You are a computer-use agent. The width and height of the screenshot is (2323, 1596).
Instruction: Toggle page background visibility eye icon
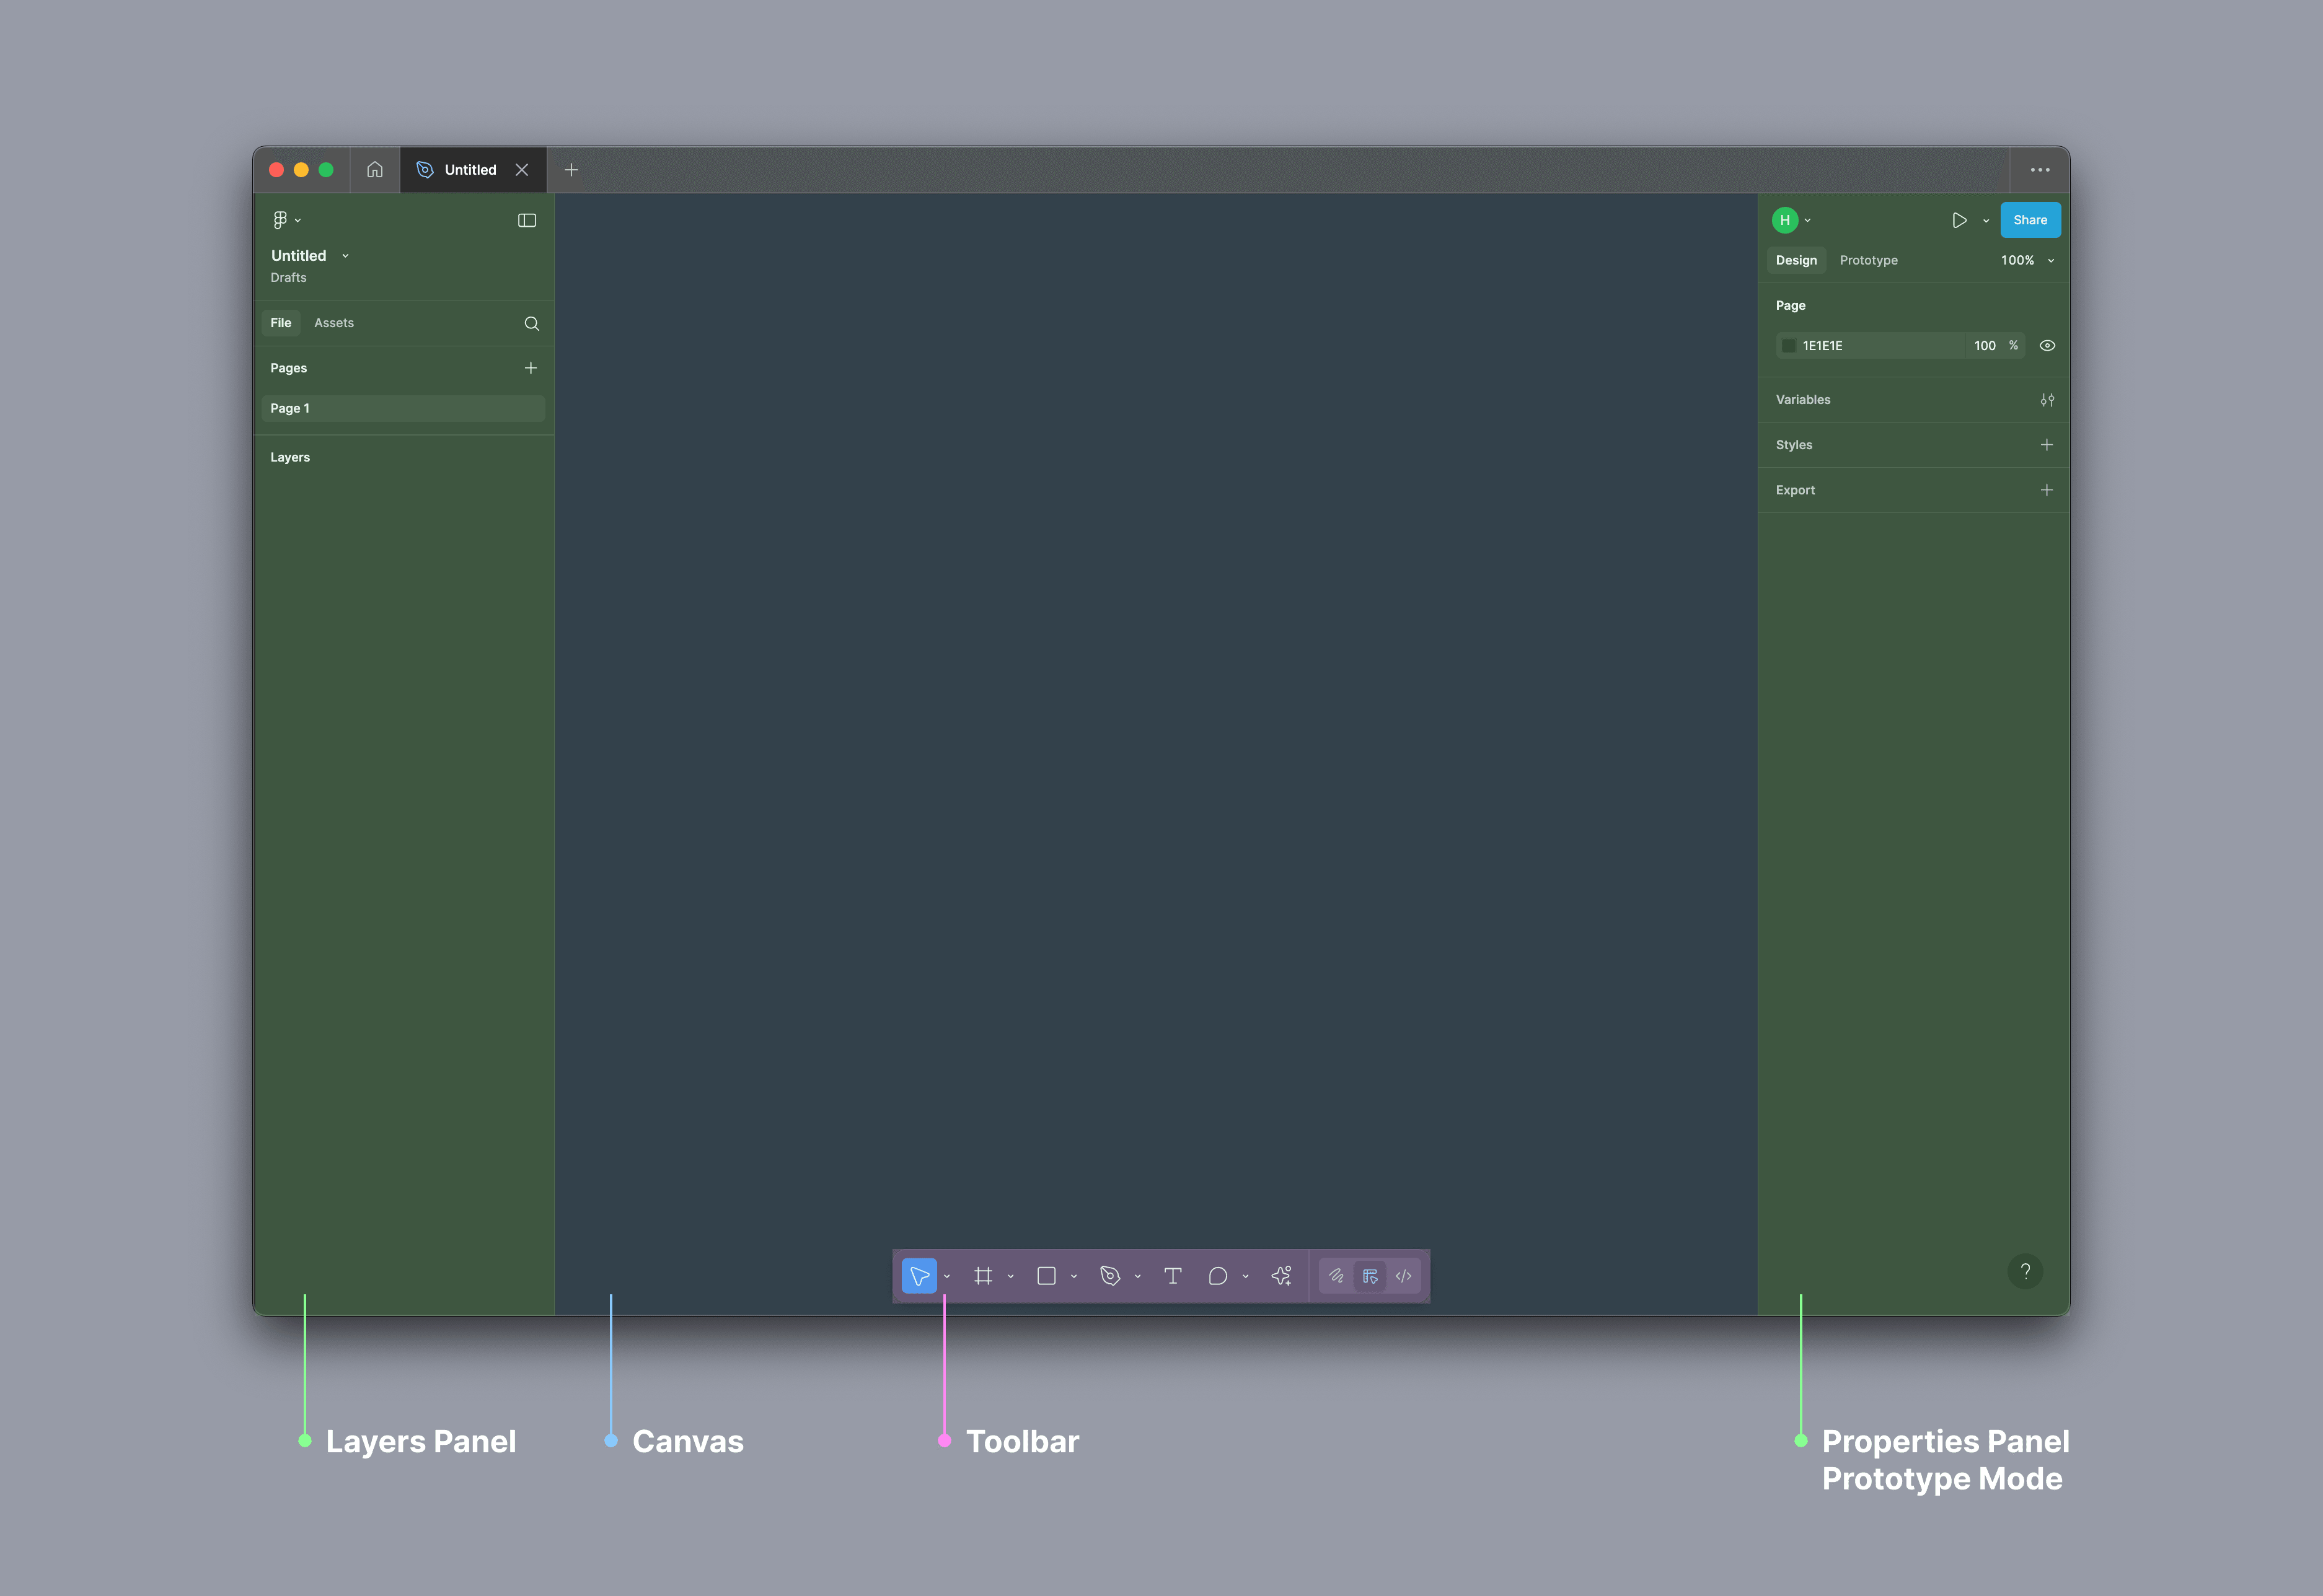pos(2047,346)
